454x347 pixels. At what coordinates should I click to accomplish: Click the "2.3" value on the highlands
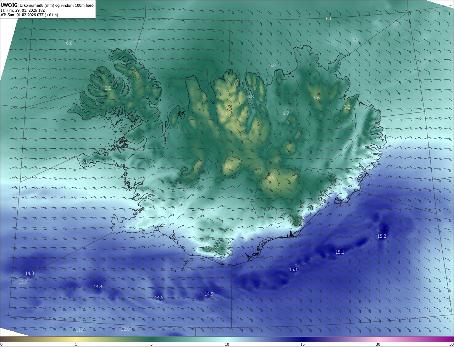point(223,113)
